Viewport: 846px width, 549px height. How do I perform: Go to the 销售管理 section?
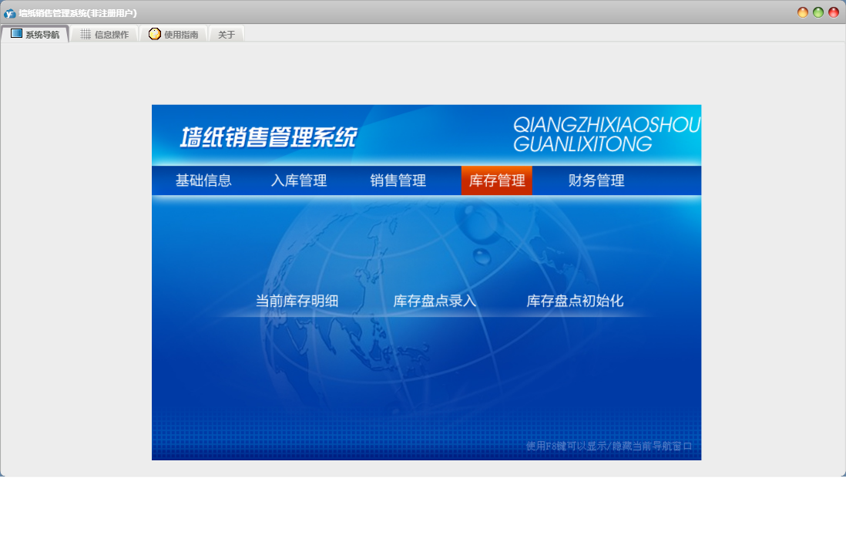click(398, 180)
